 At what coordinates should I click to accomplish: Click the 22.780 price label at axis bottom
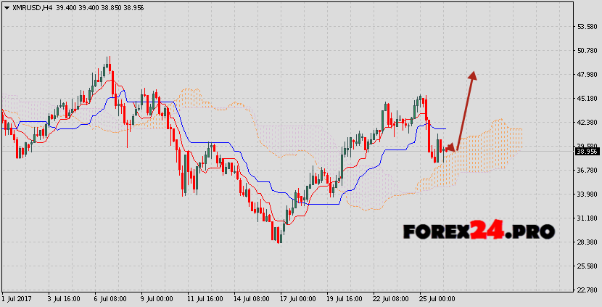pos(586,290)
